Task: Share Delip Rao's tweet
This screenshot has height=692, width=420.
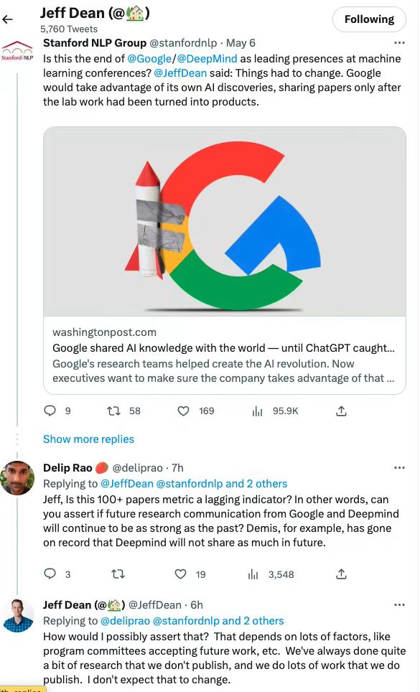Action: (x=341, y=574)
